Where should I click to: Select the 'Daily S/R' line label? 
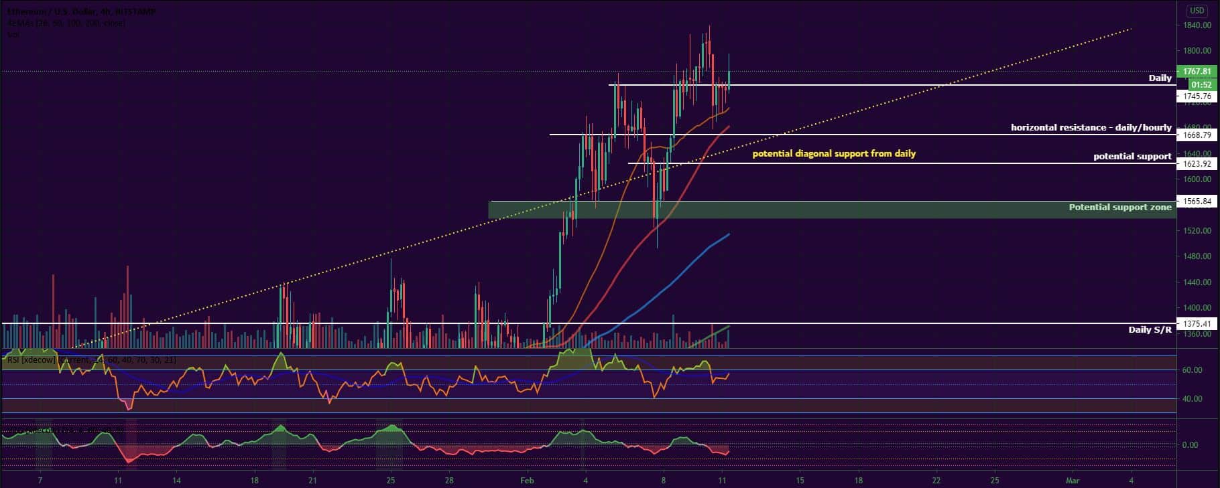click(x=1150, y=330)
